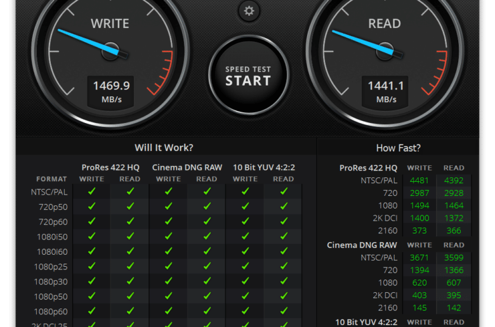This screenshot has width=495, height=327.
Task: Select the 142 Cinema DNG 2160 read value
Action: (454, 308)
